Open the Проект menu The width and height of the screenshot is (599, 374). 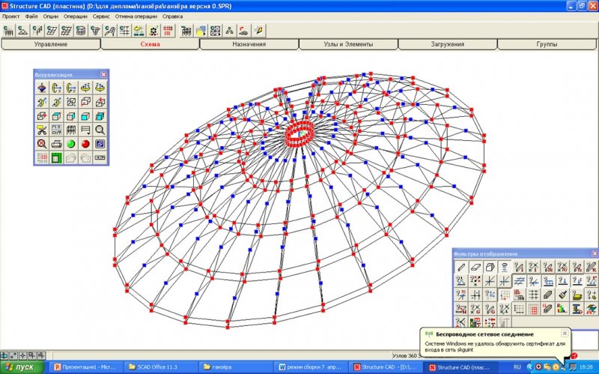(x=11, y=16)
